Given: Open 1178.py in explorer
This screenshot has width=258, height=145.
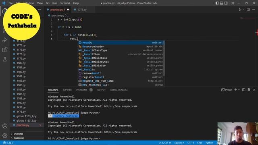Looking at the screenshot, I should pos(21,54).
